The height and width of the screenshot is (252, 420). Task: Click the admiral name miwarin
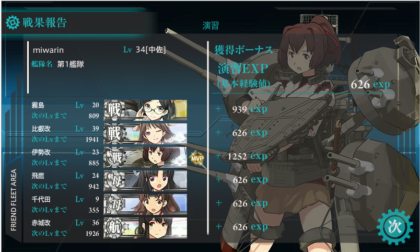48,50
